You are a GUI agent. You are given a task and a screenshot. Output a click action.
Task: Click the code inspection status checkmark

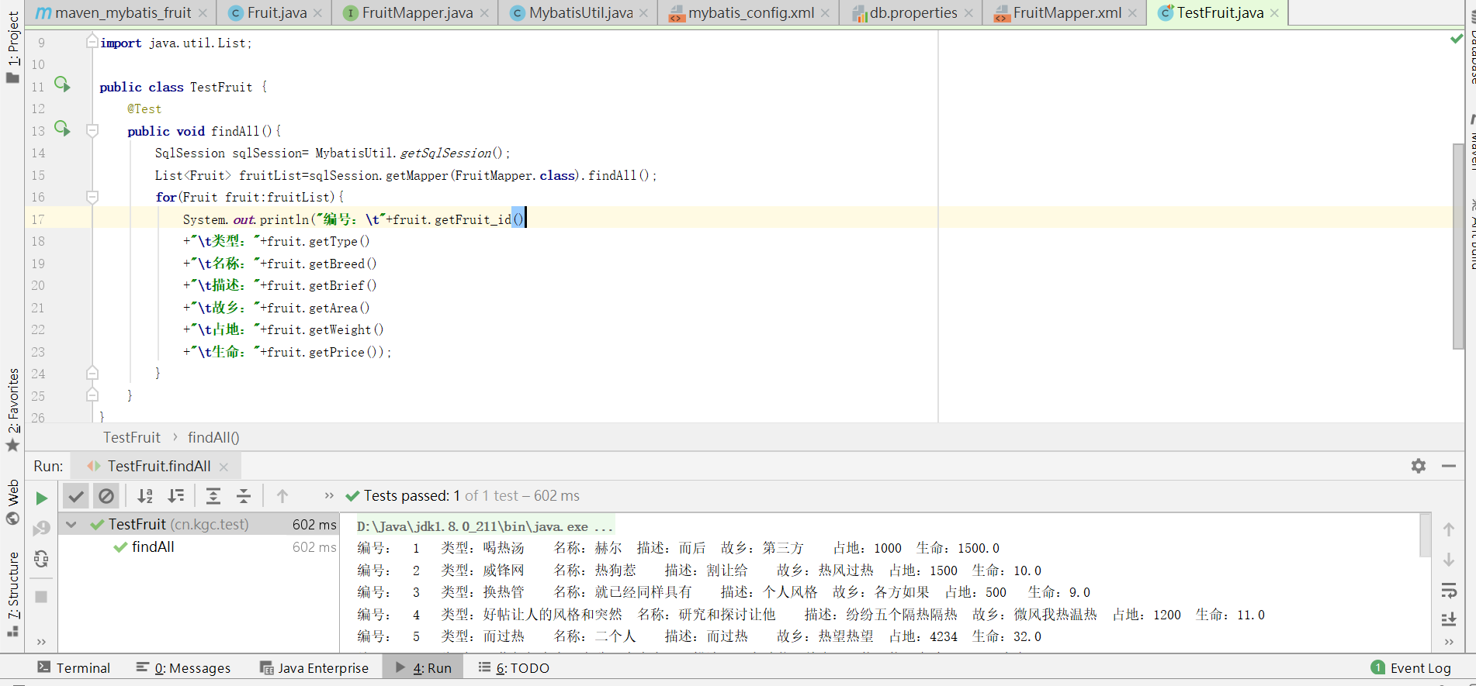(1457, 39)
